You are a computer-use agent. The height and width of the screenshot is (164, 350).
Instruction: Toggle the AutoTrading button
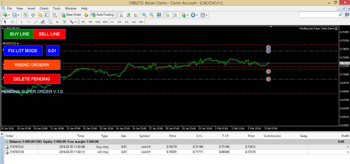[x=102, y=15]
